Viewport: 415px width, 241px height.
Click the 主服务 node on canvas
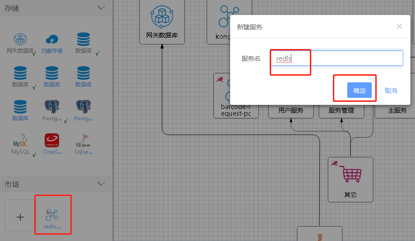tap(397, 111)
